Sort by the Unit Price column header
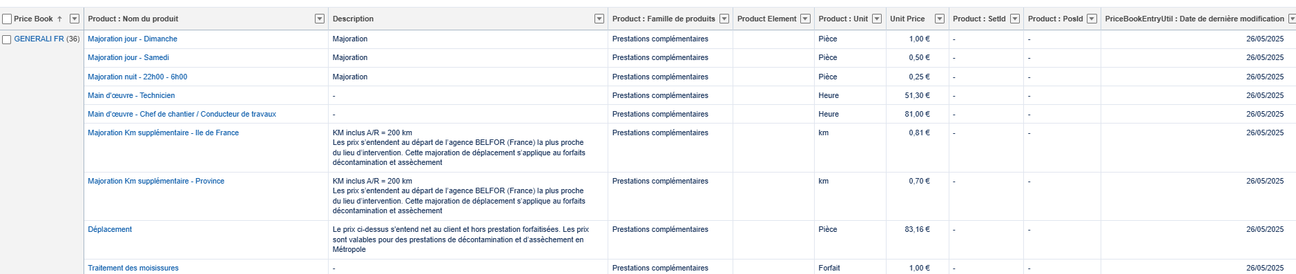The width and height of the screenshot is (1296, 274). (907, 19)
